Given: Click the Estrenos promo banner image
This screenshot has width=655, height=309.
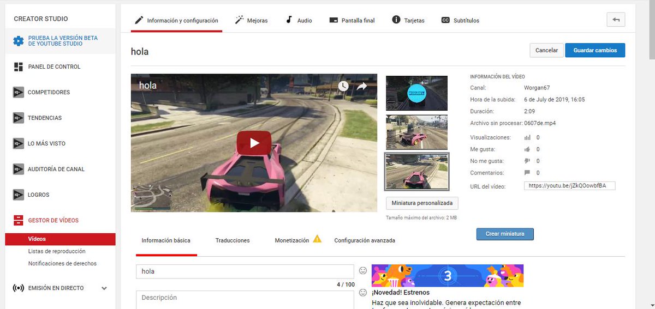Looking at the screenshot, I should pyautogui.click(x=448, y=275).
